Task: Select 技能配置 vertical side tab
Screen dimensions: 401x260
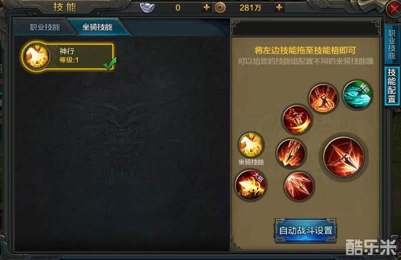Action: (391, 85)
